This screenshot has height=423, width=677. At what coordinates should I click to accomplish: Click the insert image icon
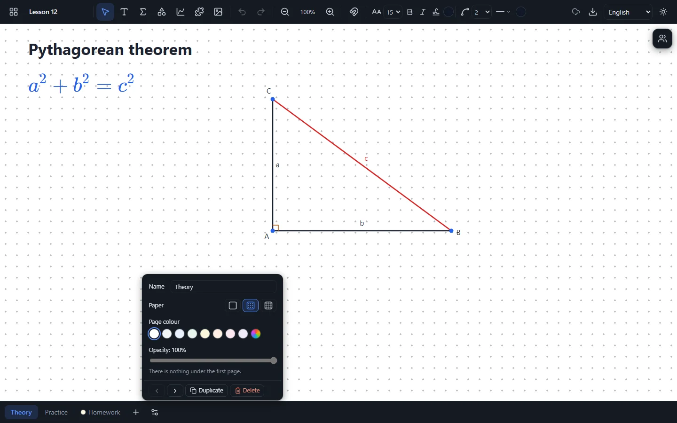click(218, 12)
